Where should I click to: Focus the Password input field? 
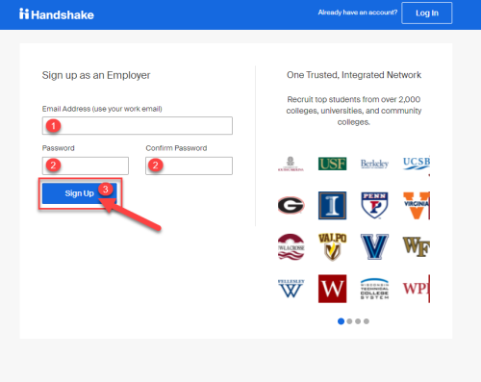point(86,166)
